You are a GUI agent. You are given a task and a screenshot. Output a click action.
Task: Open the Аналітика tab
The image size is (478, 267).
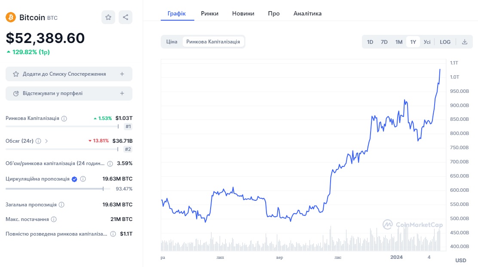308,13
